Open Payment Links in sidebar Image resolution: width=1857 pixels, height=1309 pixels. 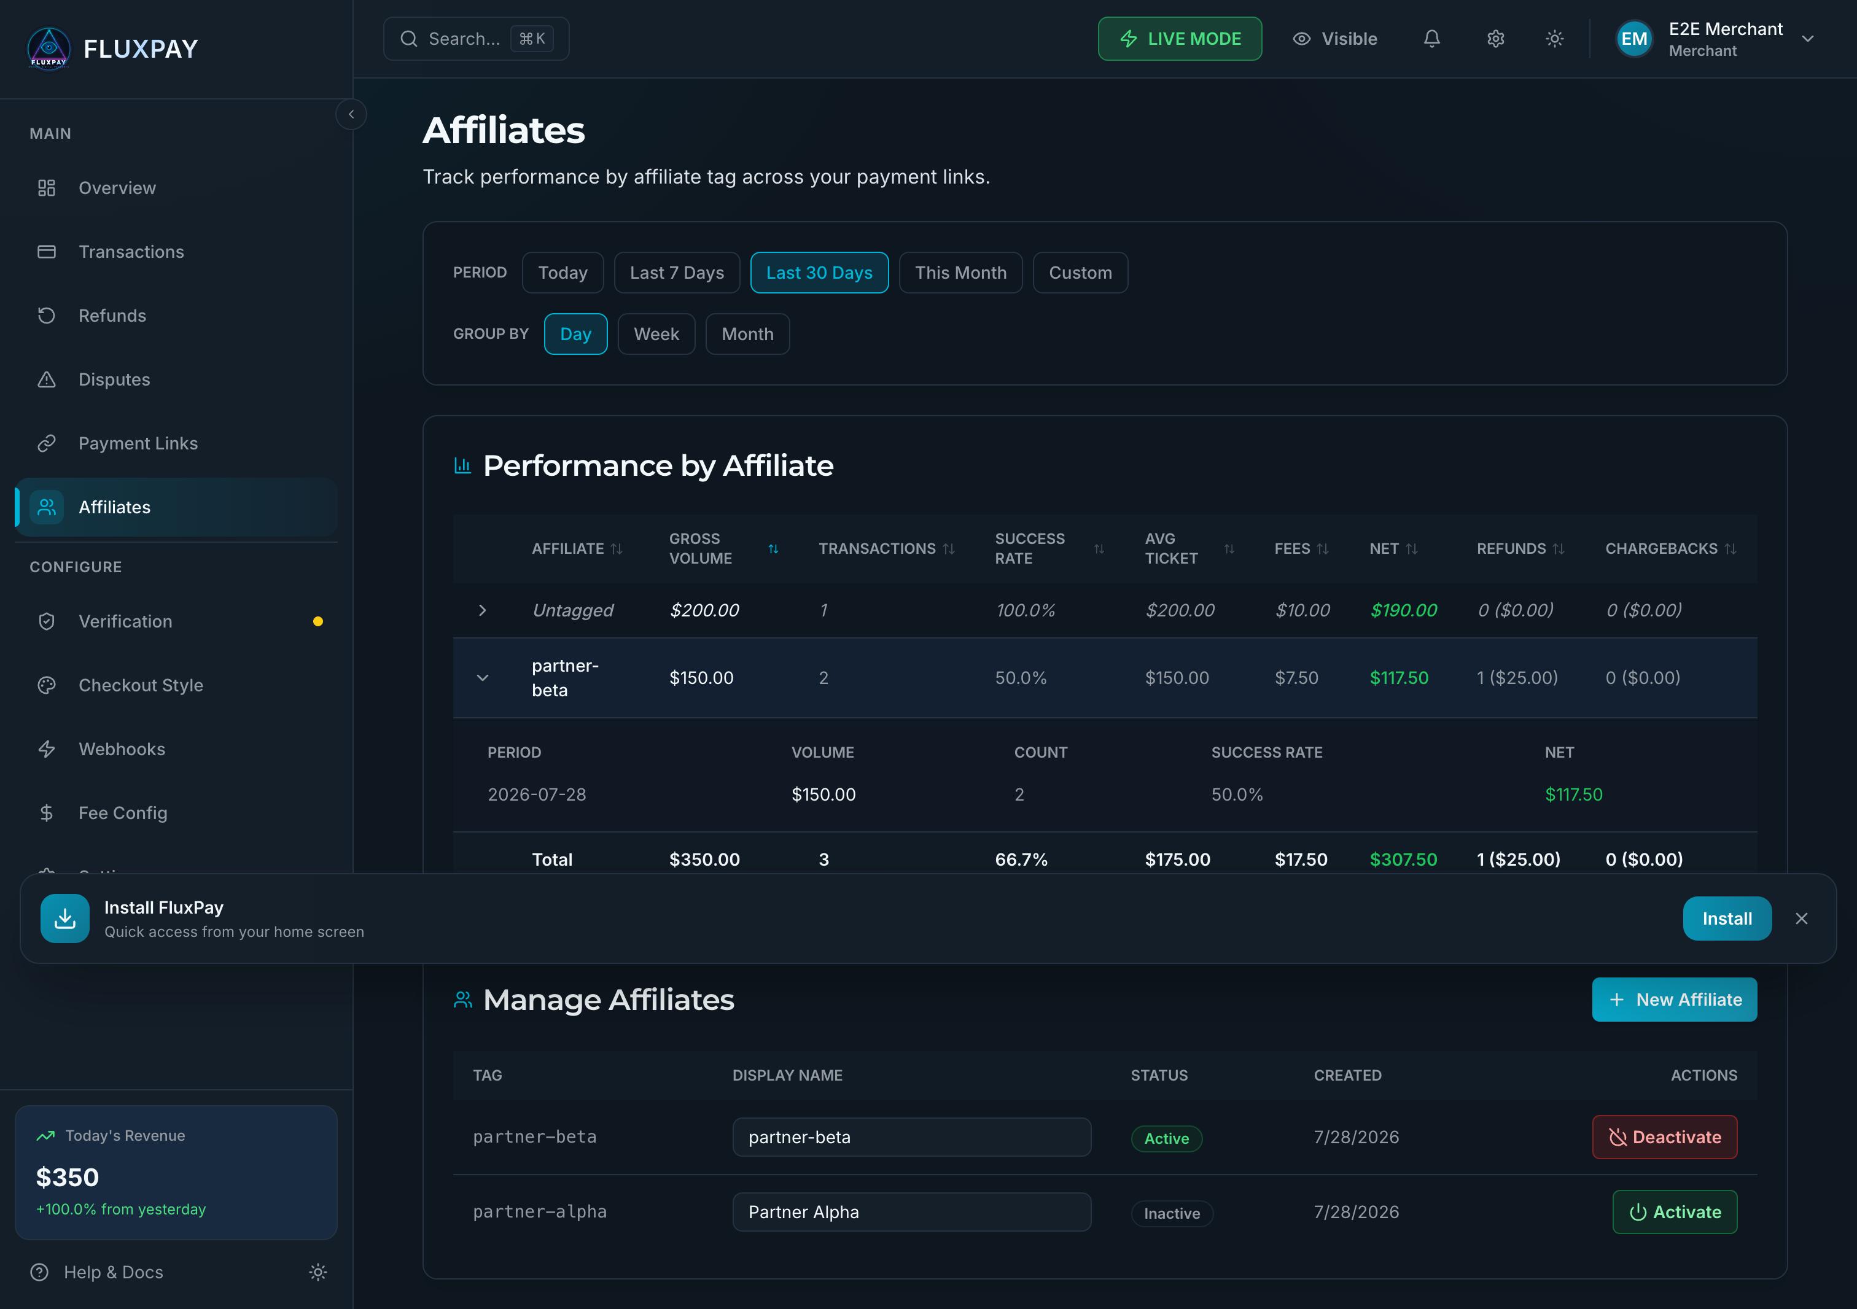tap(176, 443)
